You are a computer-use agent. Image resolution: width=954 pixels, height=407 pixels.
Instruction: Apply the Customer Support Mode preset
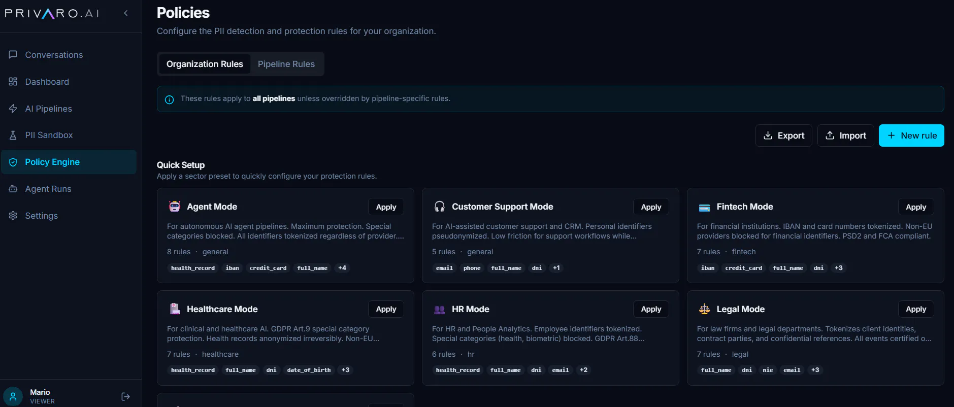tap(651, 207)
